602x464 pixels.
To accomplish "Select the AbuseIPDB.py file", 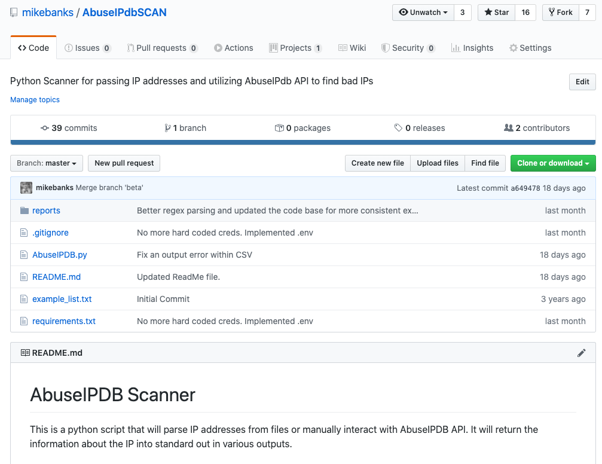I will click(59, 254).
